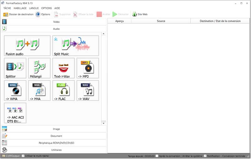Expand the Document category section
This screenshot has width=251, height=159.
point(54,136)
